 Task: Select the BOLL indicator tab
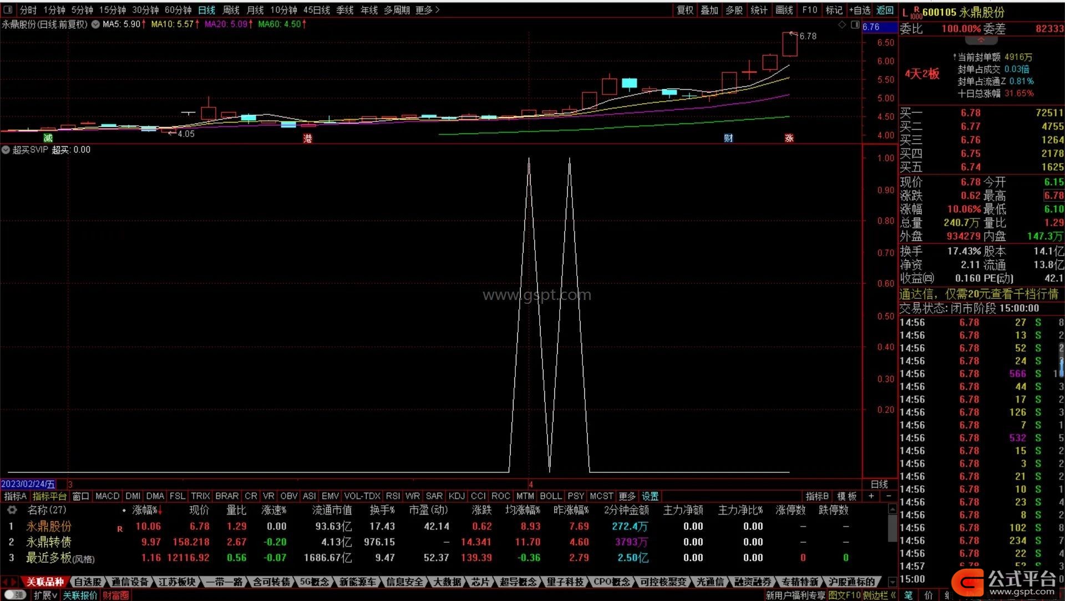tap(551, 496)
